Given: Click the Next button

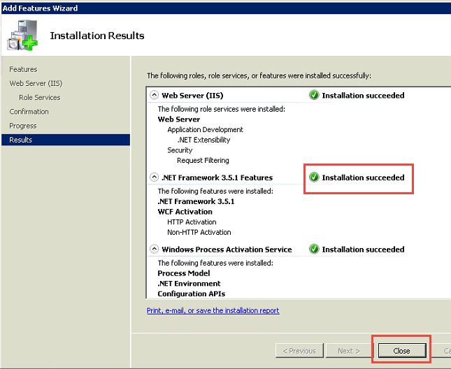Looking at the screenshot, I should coord(349,351).
